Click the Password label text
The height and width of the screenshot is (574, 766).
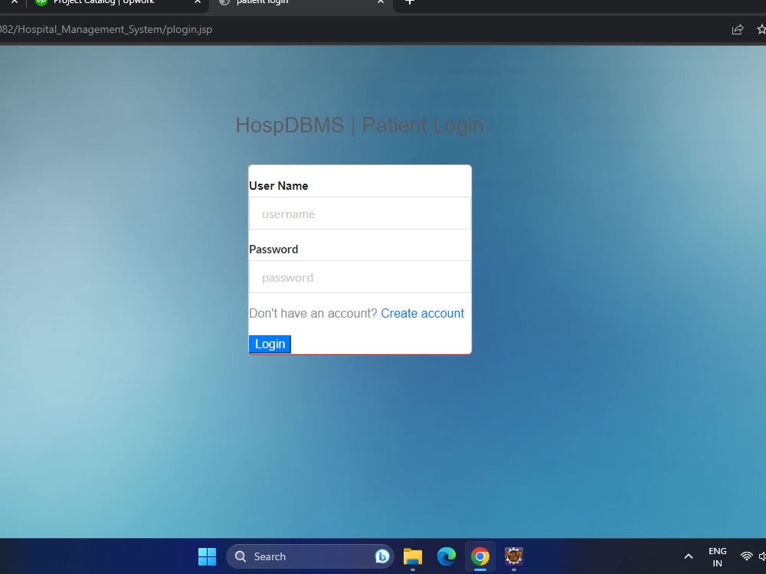[x=273, y=249]
